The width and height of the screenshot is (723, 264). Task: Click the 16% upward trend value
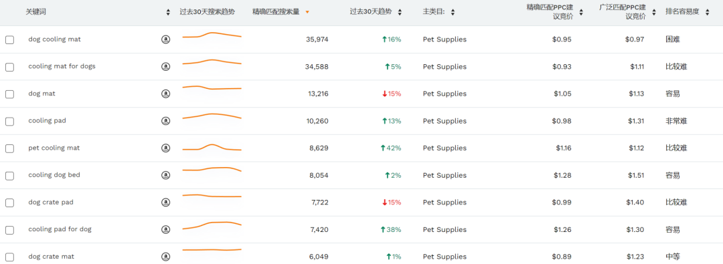point(392,39)
